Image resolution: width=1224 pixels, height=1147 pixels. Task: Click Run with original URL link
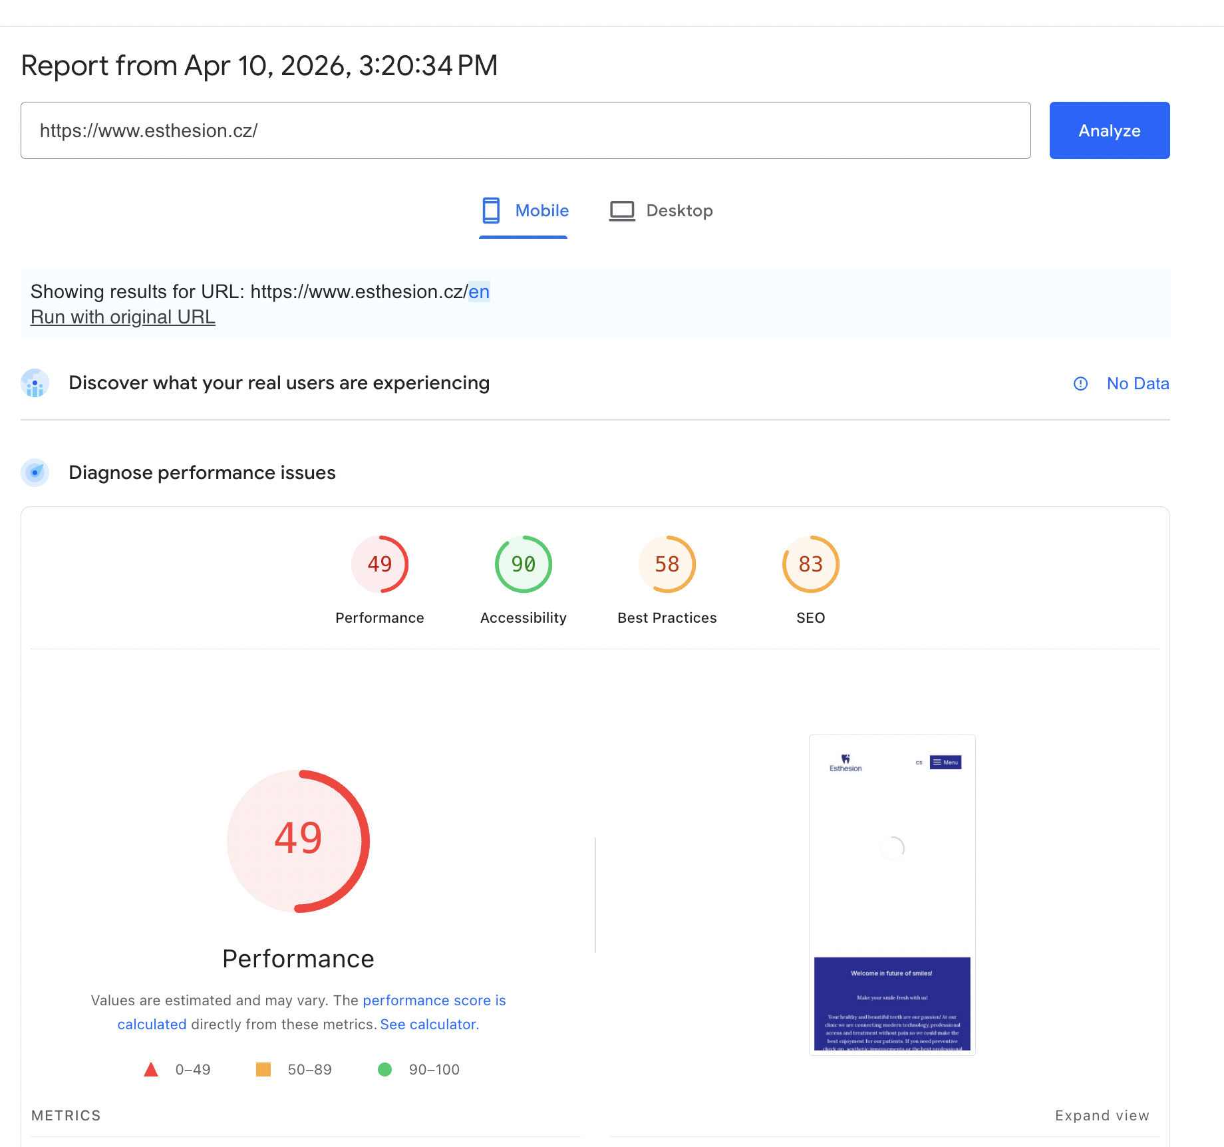click(x=123, y=317)
